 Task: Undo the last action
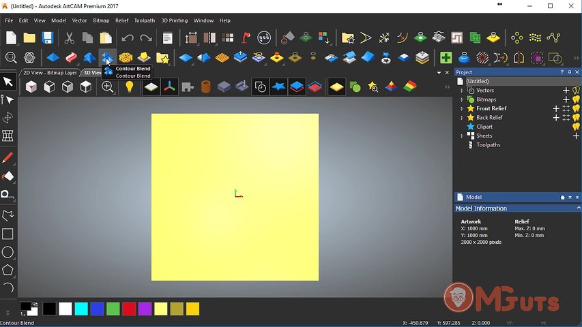pos(128,38)
